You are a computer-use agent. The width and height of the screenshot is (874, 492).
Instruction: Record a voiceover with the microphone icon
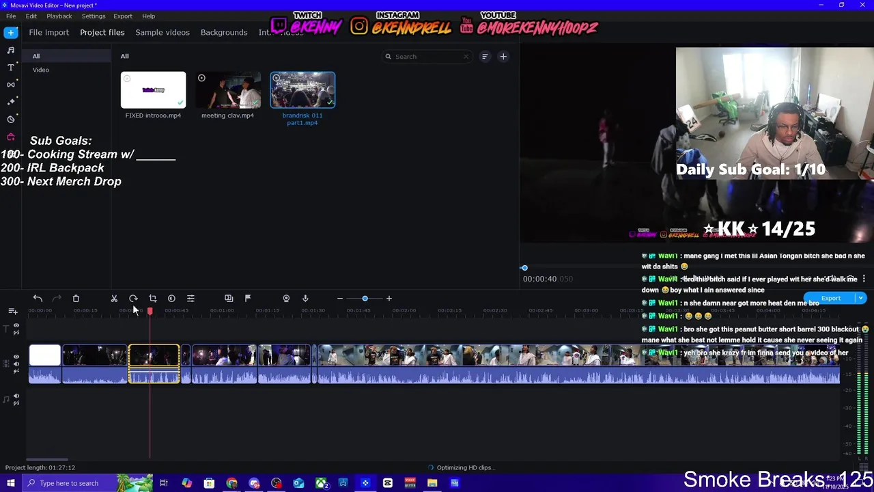[x=305, y=299]
